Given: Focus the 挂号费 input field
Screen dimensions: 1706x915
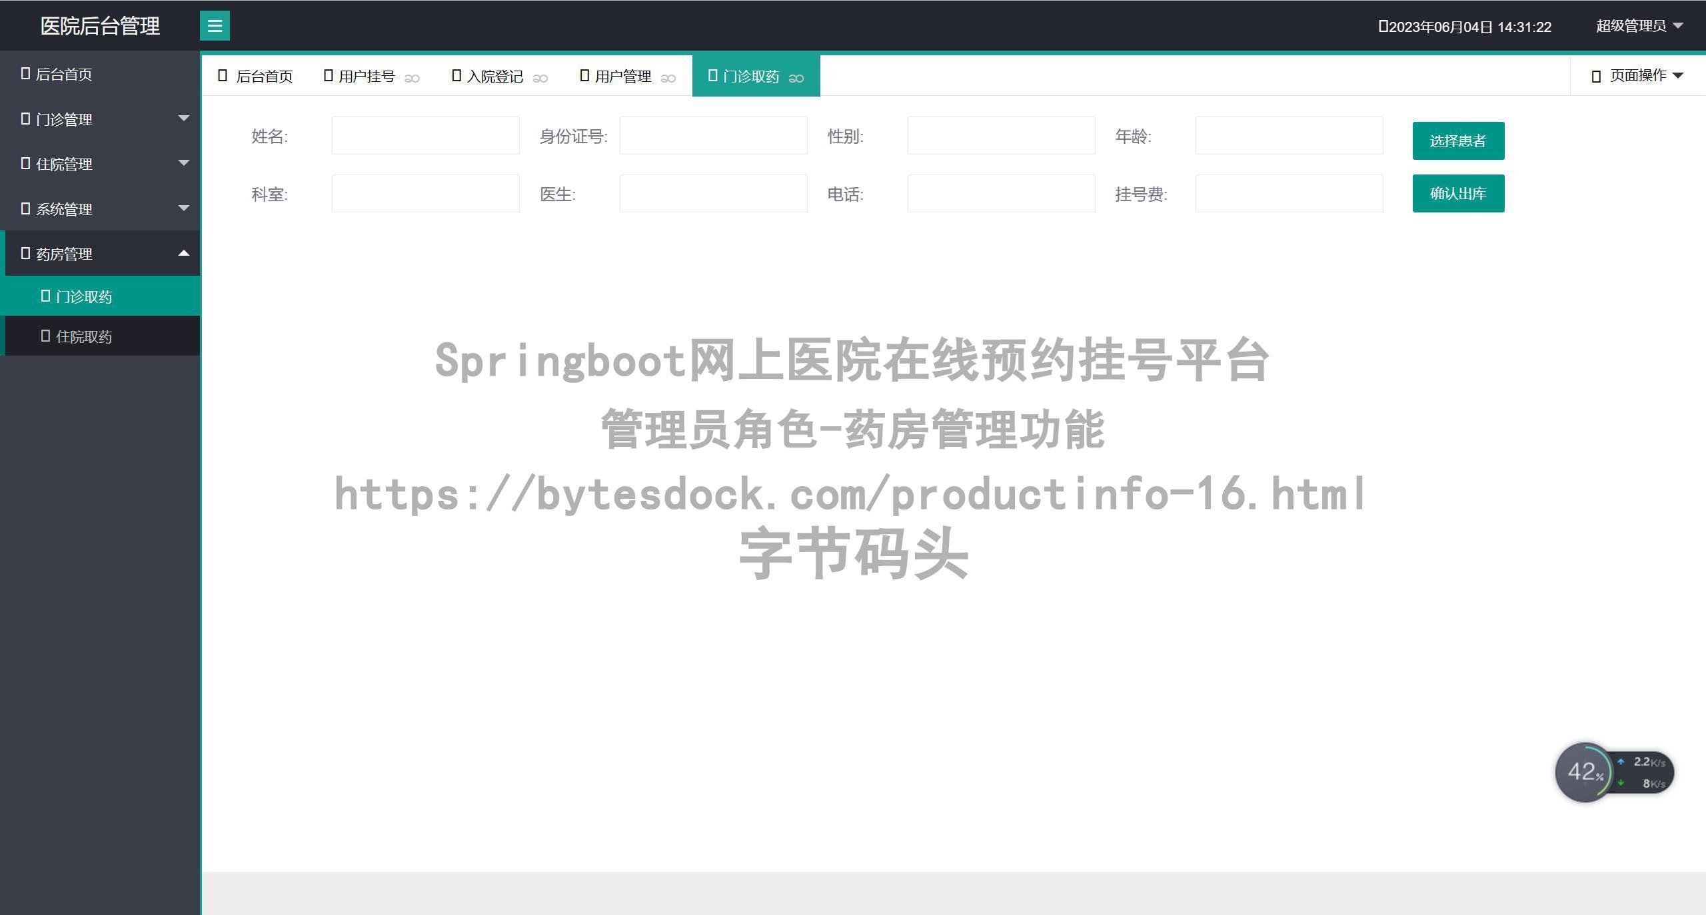Looking at the screenshot, I should tap(1289, 193).
